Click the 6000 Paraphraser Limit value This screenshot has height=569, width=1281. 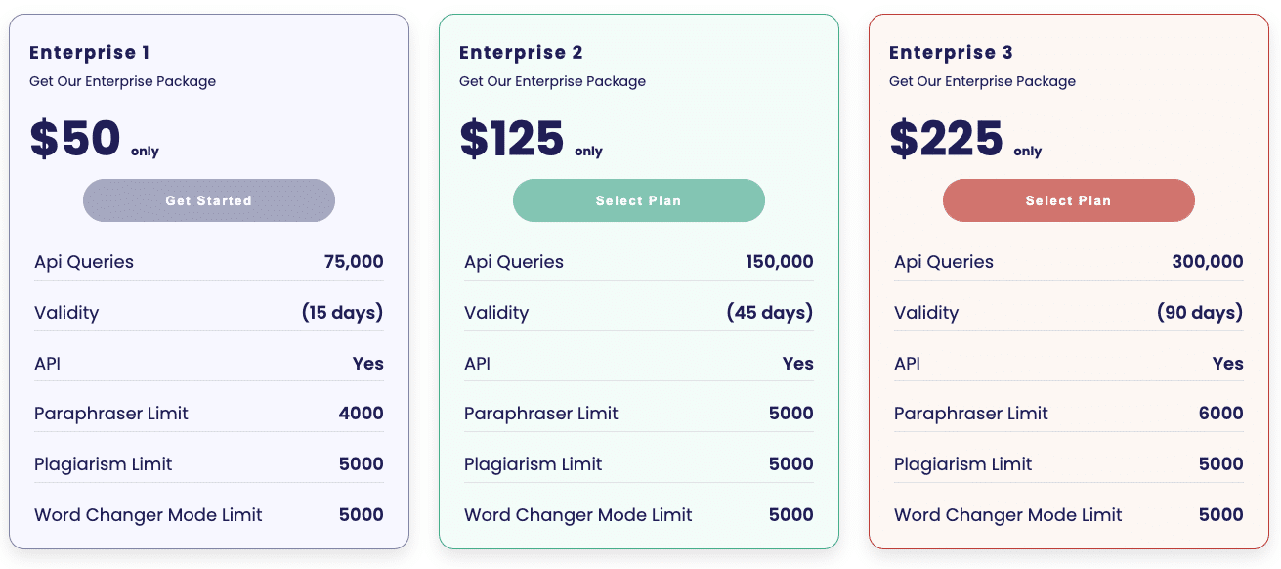point(1221,414)
